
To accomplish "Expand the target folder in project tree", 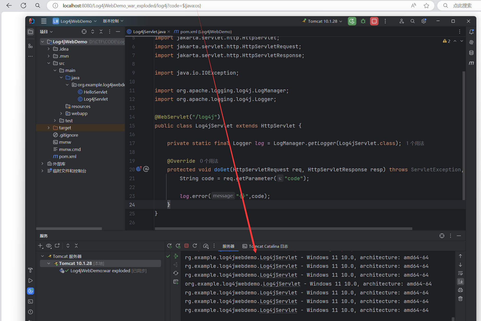I will [x=49, y=128].
